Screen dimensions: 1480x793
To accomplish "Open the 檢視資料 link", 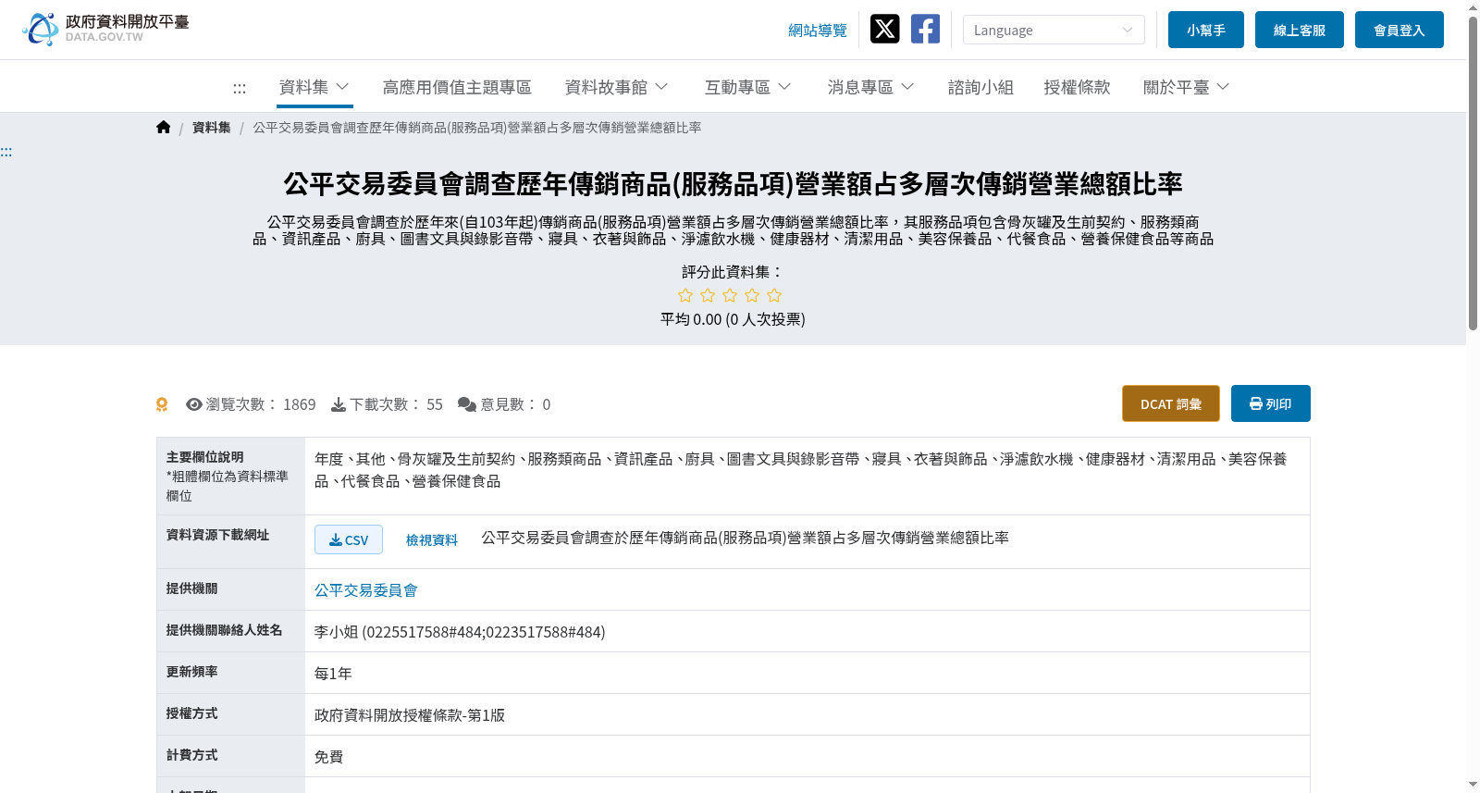I will coord(432,540).
